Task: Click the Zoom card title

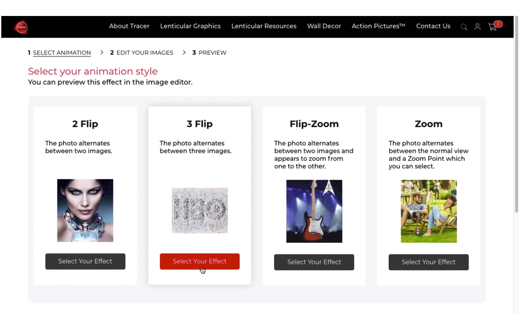Action: coord(429,124)
